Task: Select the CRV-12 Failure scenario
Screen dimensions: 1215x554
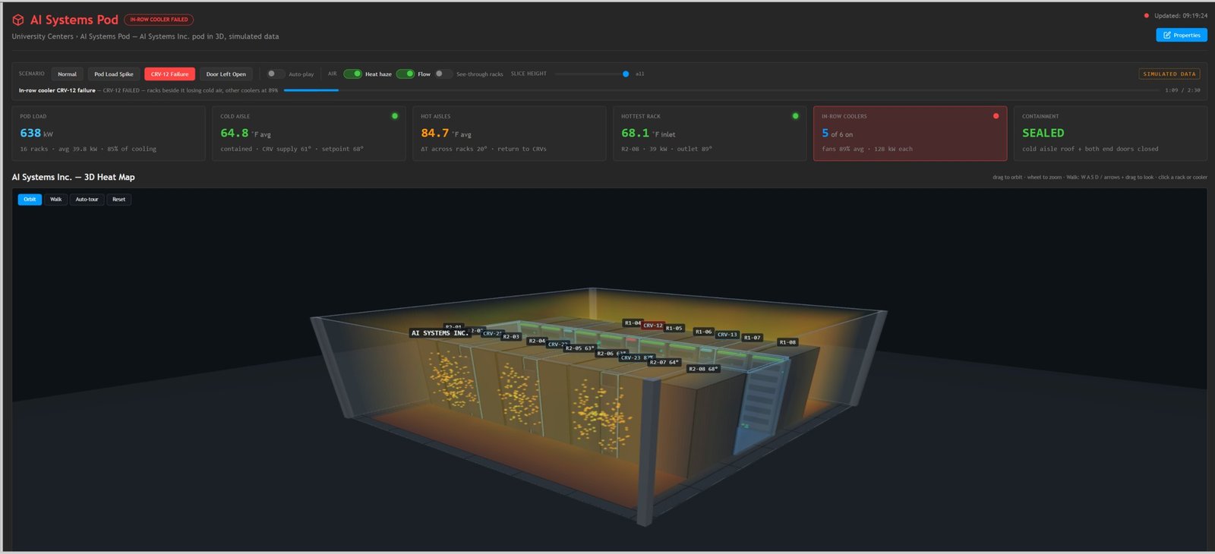Action: (169, 74)
